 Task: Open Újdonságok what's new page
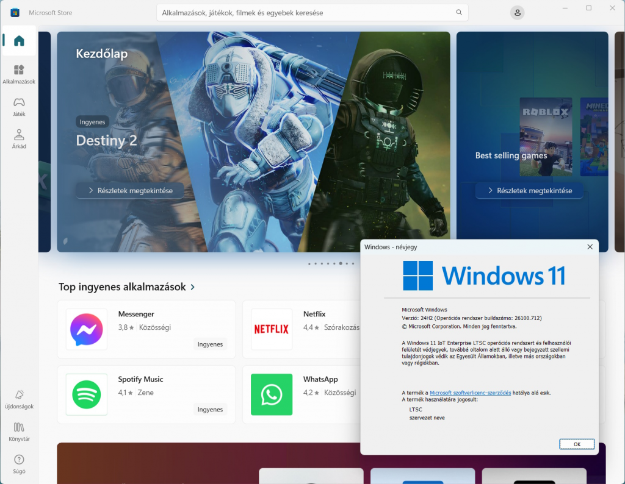(x=19, y=399)
